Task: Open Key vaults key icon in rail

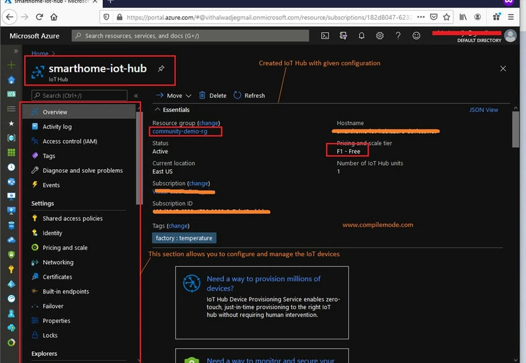Action: 11,269
